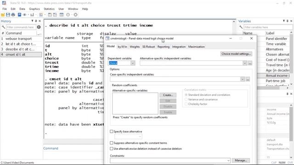
Task: Click the Results window vertical scrollbar
Action: point(234,78)
